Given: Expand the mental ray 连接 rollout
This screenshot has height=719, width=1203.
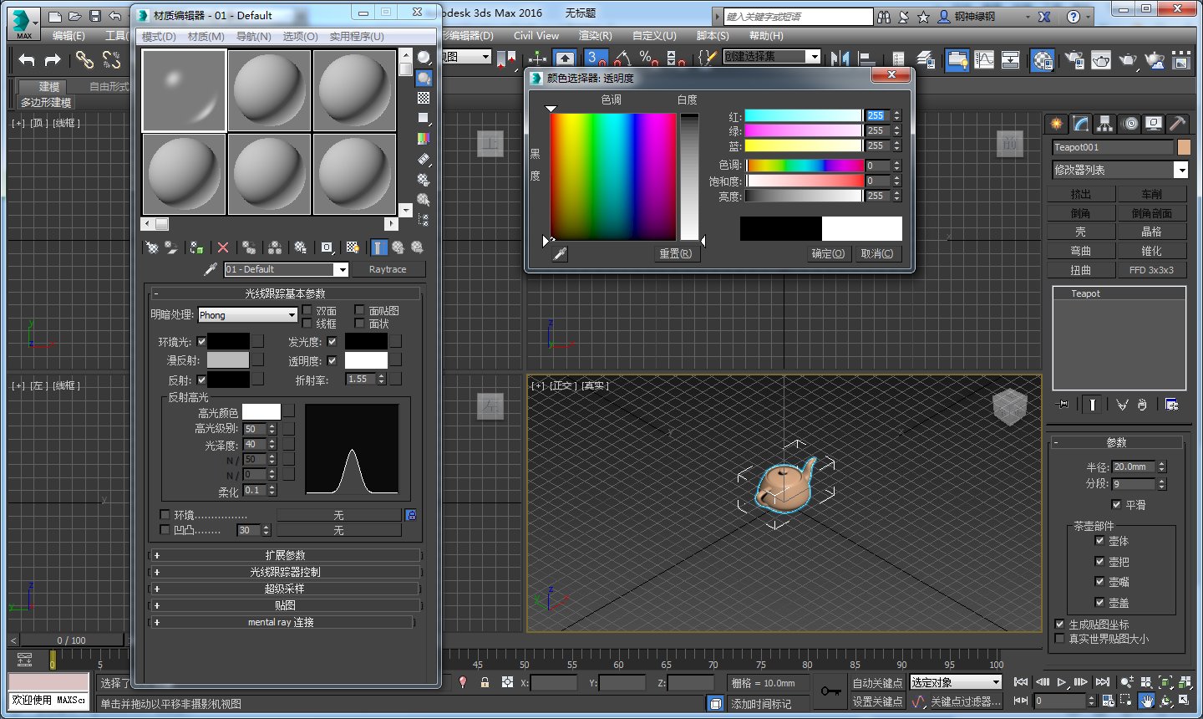Looking at the screenshot, I should pyautogui.click(x=281, y=622).
